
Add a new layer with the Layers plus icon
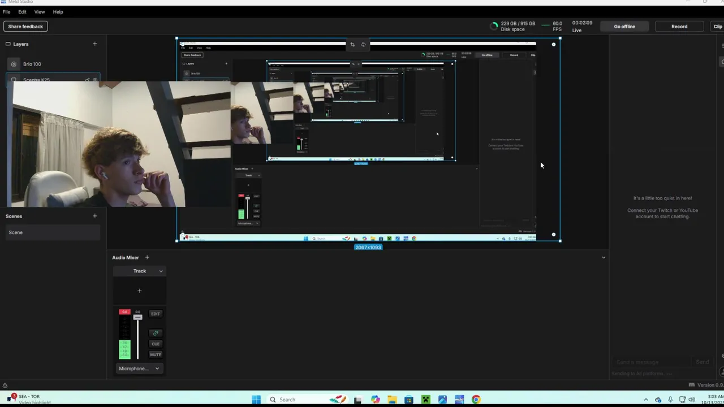[94, 44]
